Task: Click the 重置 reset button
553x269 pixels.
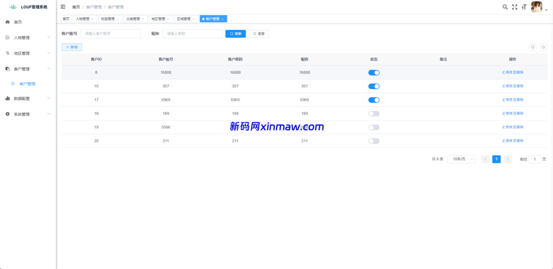Action: point(259,34)
